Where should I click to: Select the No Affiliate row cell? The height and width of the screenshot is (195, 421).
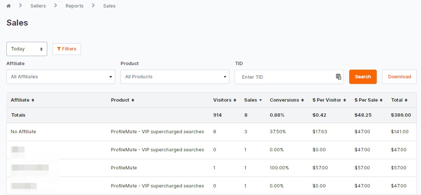point(23,132)
